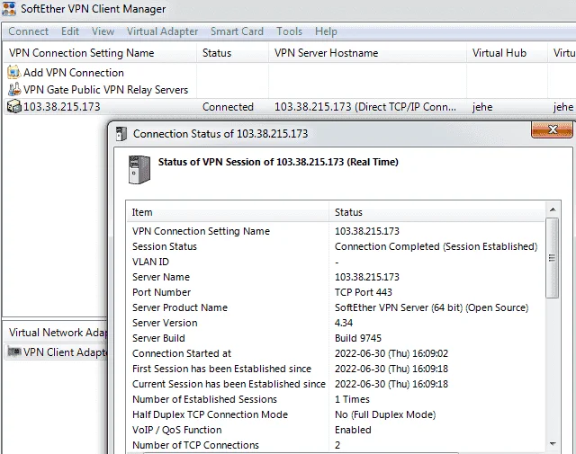Click the Item column header in dialog
This screenshot has height=454, width=576.
[x=228, y=212]
